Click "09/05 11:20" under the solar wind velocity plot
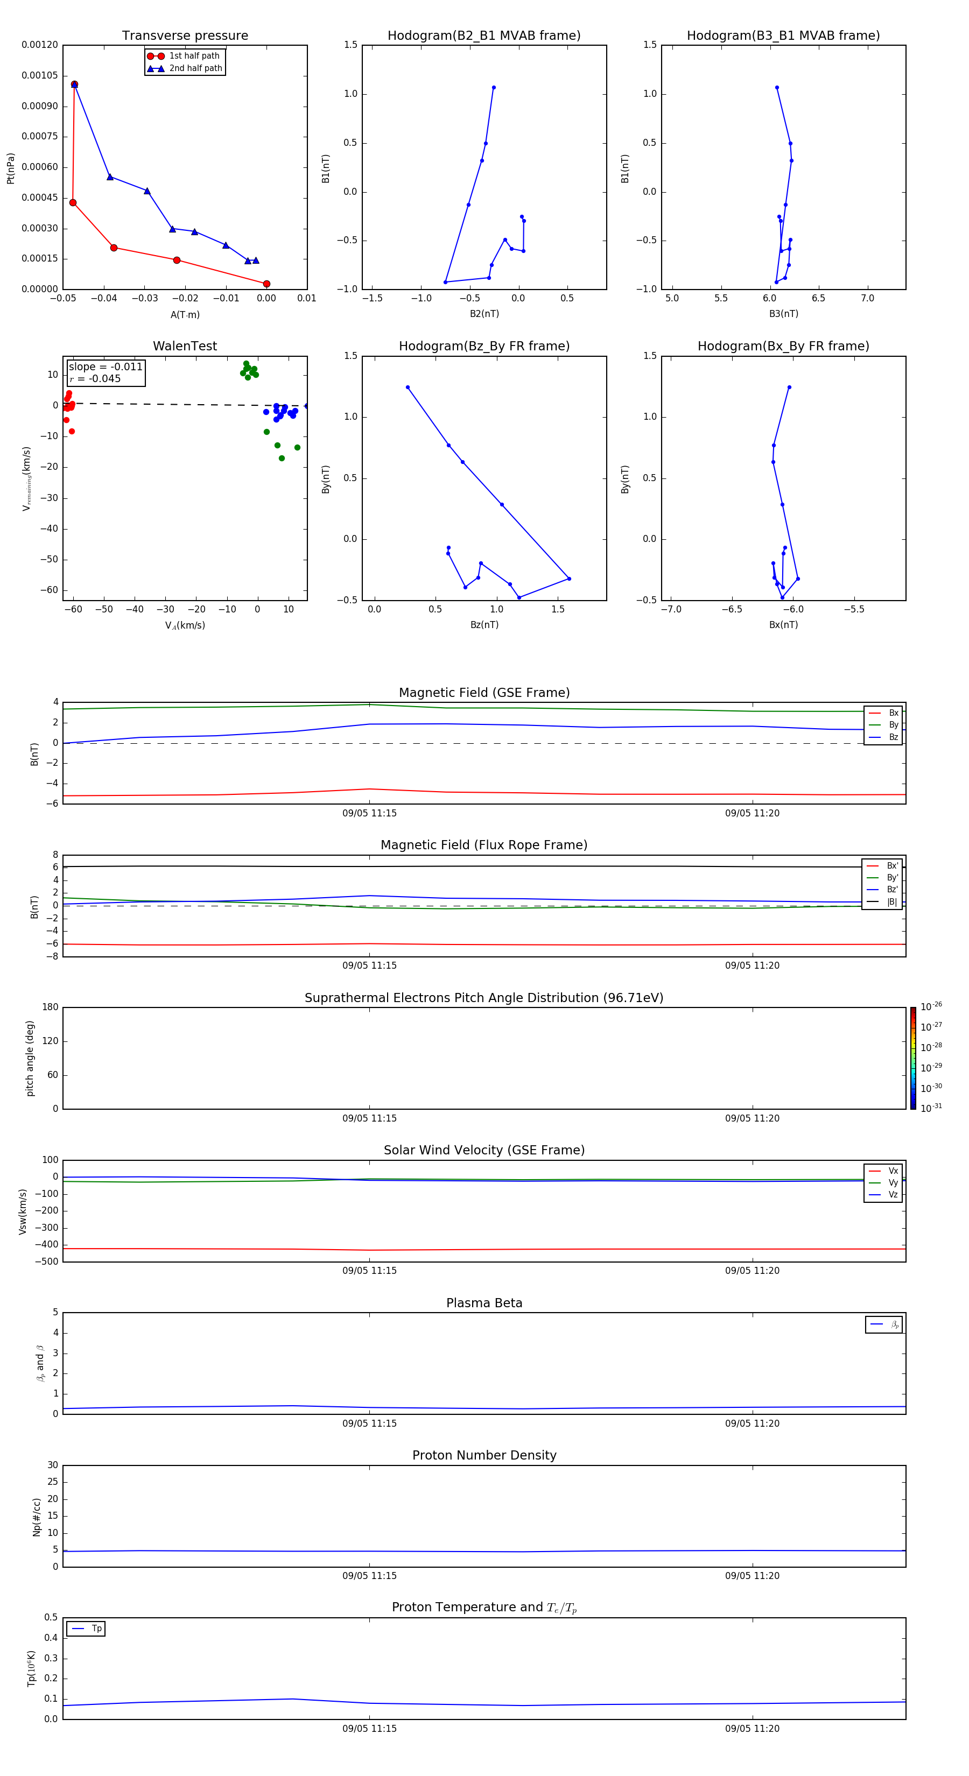The height and width of the screenshot is (1776, 969). tap(753, 1271)
